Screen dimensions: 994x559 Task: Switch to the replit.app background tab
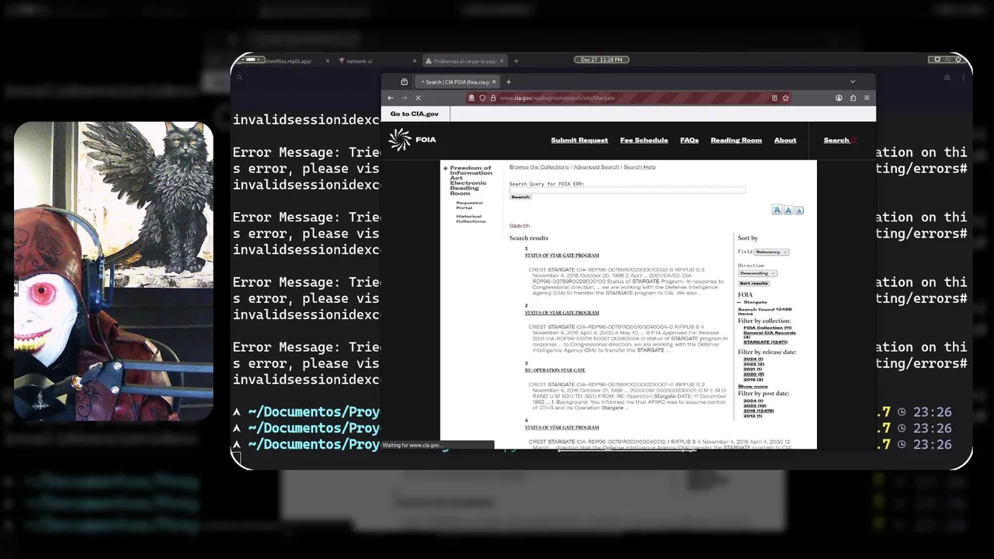click(287, 61)
